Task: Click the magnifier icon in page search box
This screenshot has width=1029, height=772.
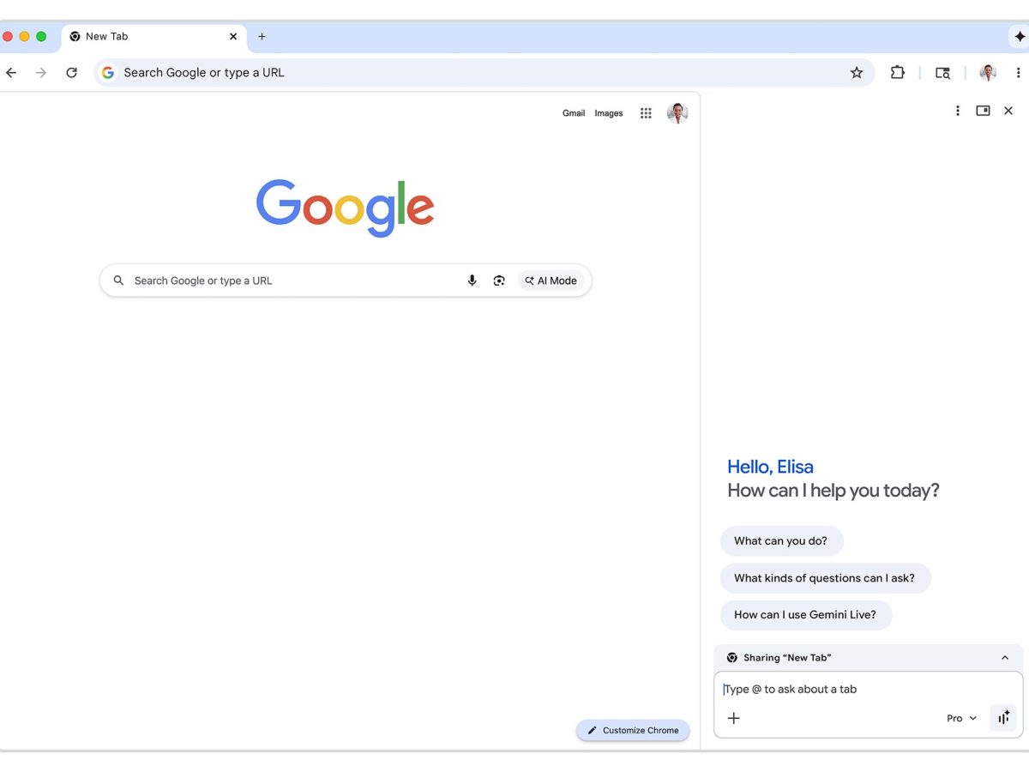Action: (118, 280)
